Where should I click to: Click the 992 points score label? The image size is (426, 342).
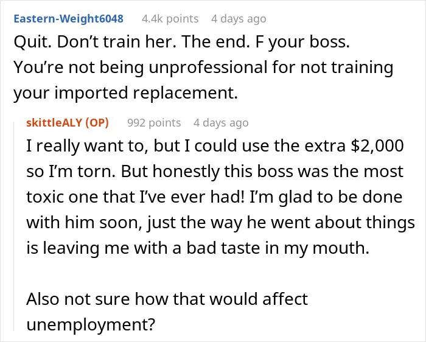point(154,123)
